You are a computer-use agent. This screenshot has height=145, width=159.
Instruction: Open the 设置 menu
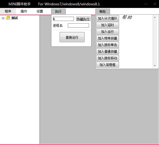tap(40, 11)
